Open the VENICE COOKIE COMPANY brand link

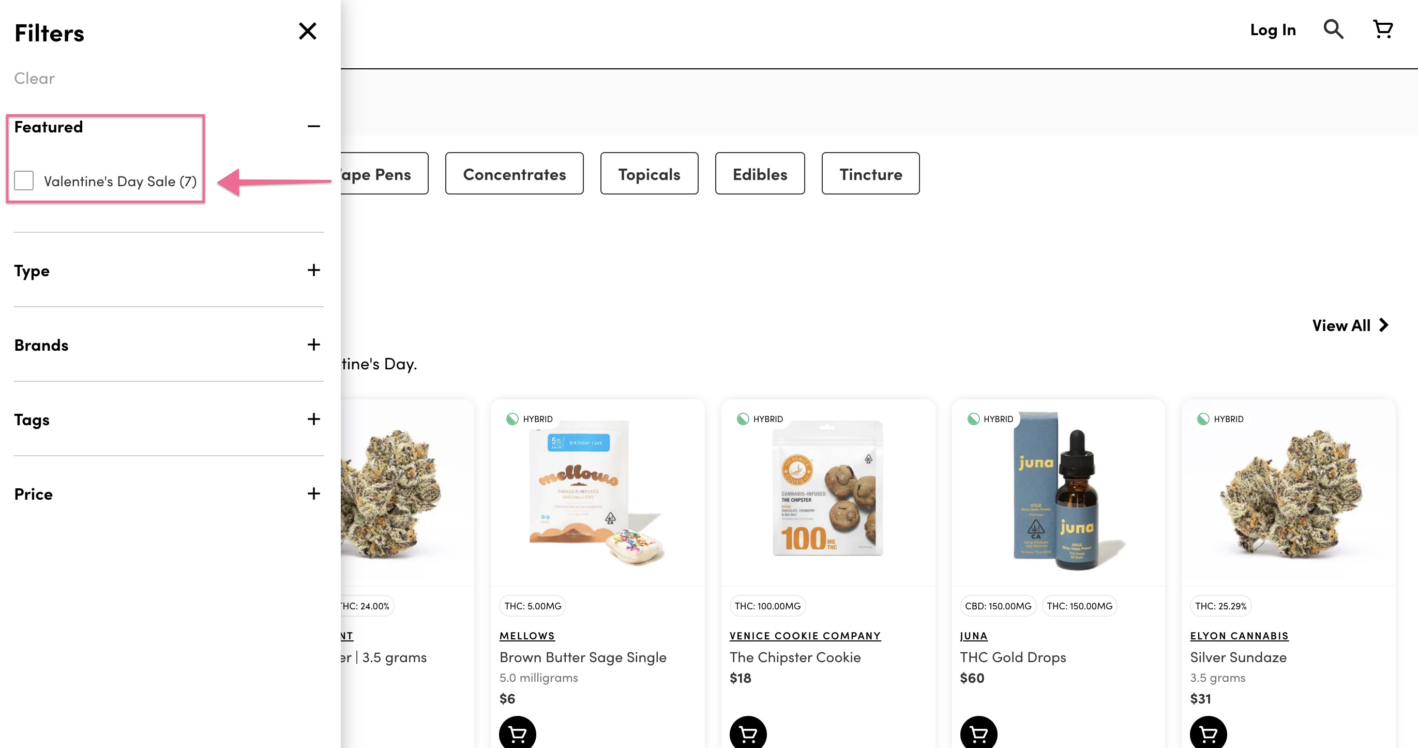point(805,636)
